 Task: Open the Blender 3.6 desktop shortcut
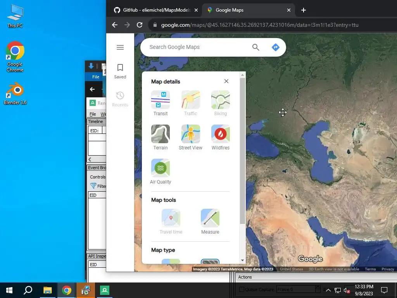(15, 94)
